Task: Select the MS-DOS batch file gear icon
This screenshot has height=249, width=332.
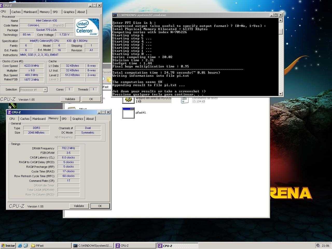Action: 128,100
